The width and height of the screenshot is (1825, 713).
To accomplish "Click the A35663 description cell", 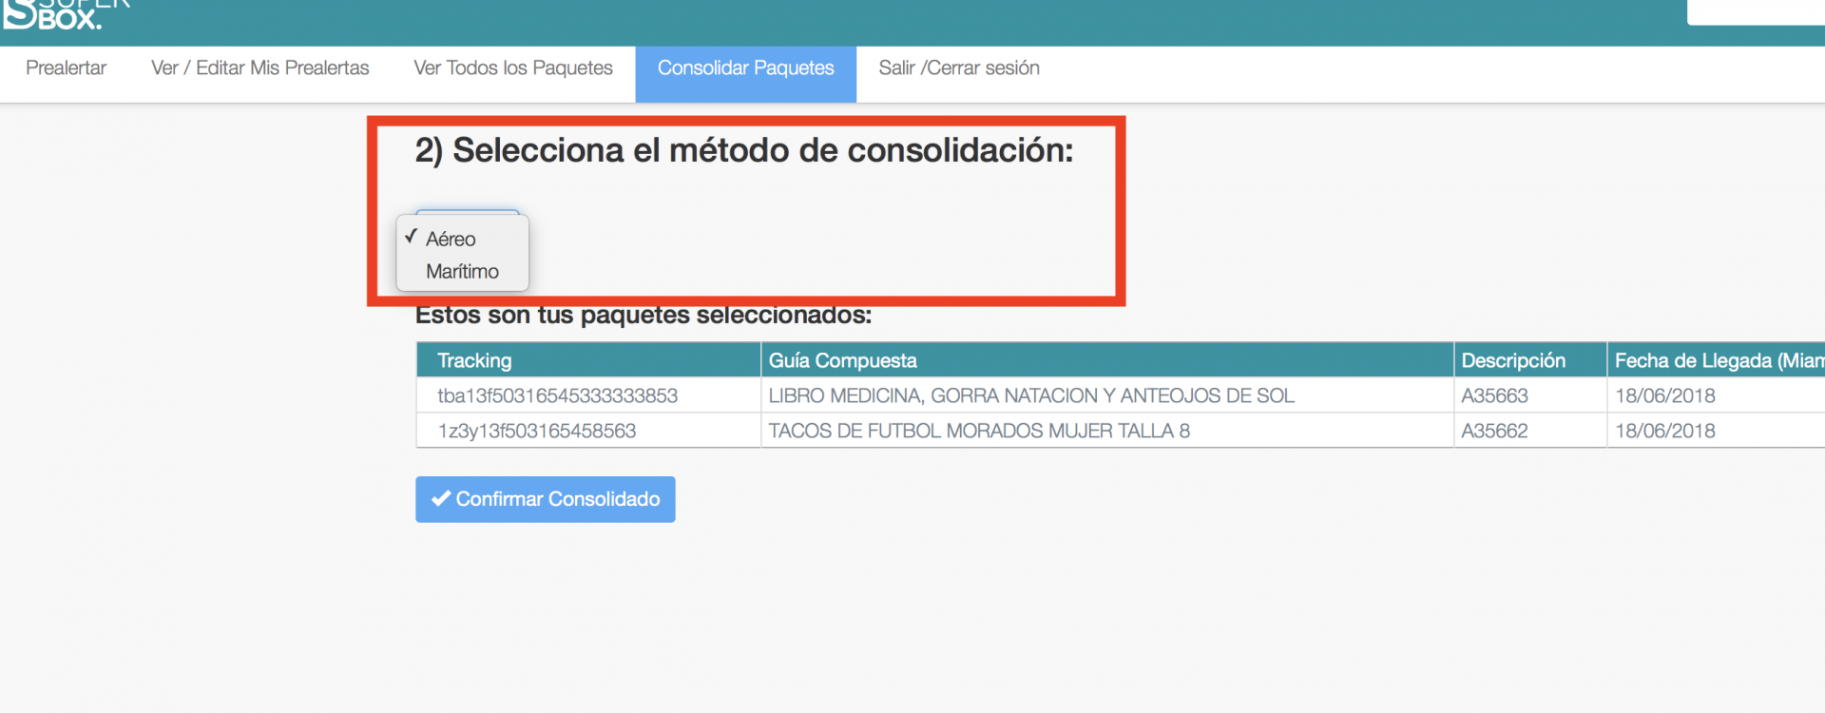I will tap(1494, 396).
